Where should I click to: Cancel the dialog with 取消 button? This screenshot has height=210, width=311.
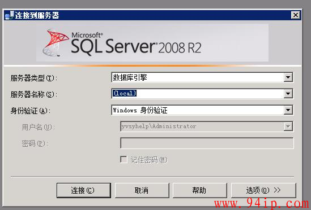pos(142,190)
